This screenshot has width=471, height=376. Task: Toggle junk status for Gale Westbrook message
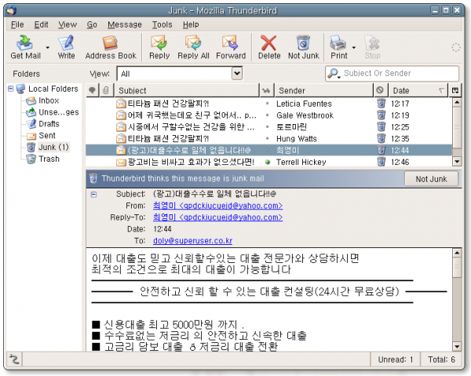click(381, 115)
